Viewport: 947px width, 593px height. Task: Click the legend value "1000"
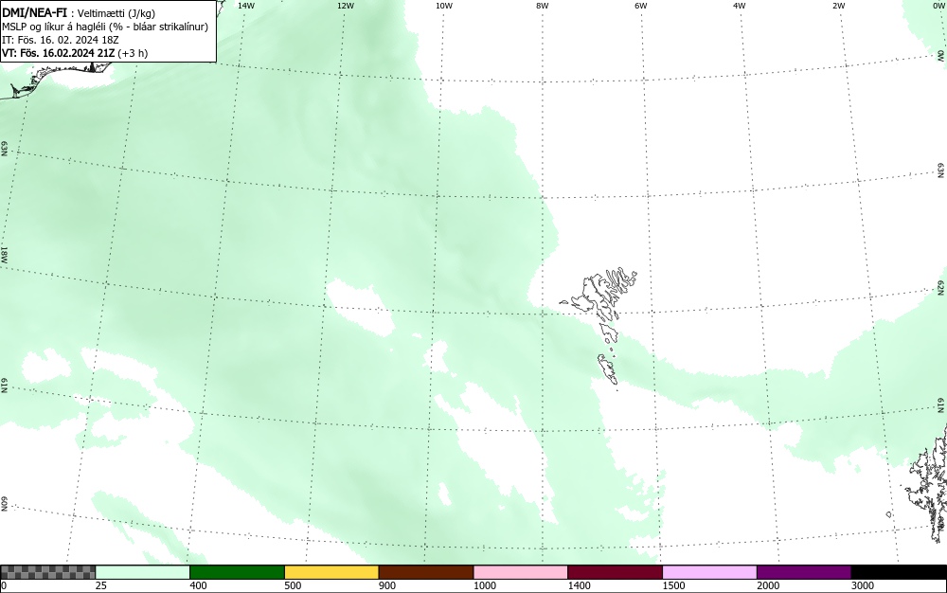(x=484, y=585)
